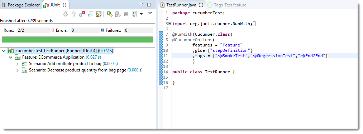The height and width of the screenshot is (134, 363).
Task: Click 'public class TestRunner {' line
Action: (x=204, y=72)
